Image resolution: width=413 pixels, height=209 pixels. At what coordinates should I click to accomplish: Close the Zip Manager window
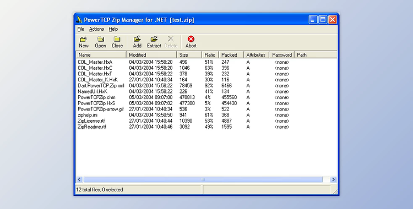tap(333, 20)
